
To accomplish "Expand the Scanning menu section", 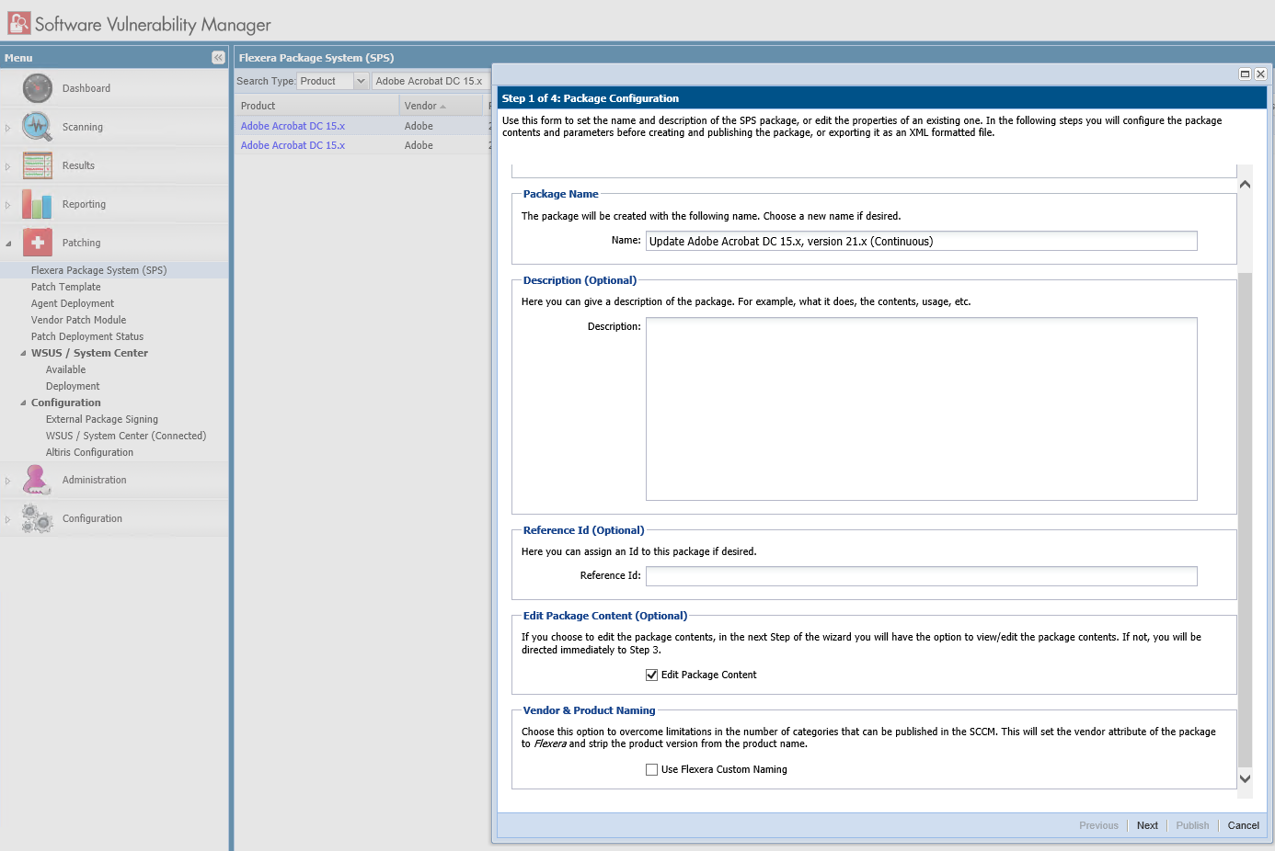I will [8, 128].
